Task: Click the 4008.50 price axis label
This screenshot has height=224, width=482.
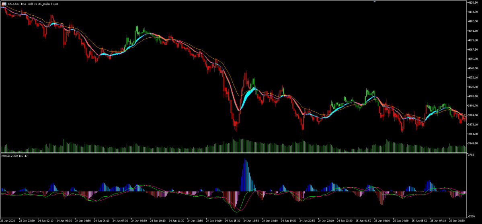Action: point(472,96)
